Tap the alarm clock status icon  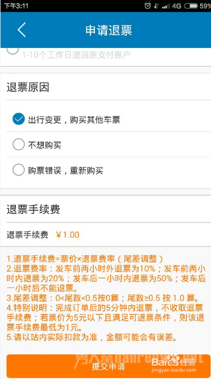click(147, 6)
